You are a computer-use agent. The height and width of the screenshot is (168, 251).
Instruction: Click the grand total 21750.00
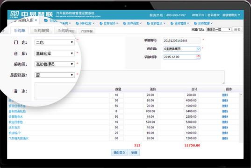(x=192, y=145)
